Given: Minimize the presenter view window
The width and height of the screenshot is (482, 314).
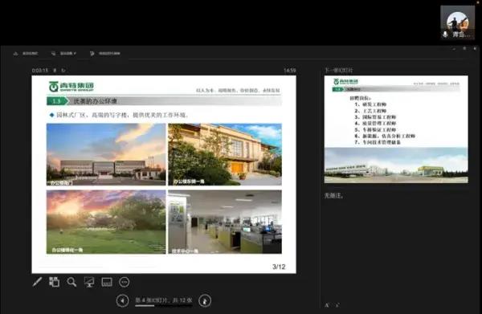Looking at the screenshot, I should click(455, 48).
